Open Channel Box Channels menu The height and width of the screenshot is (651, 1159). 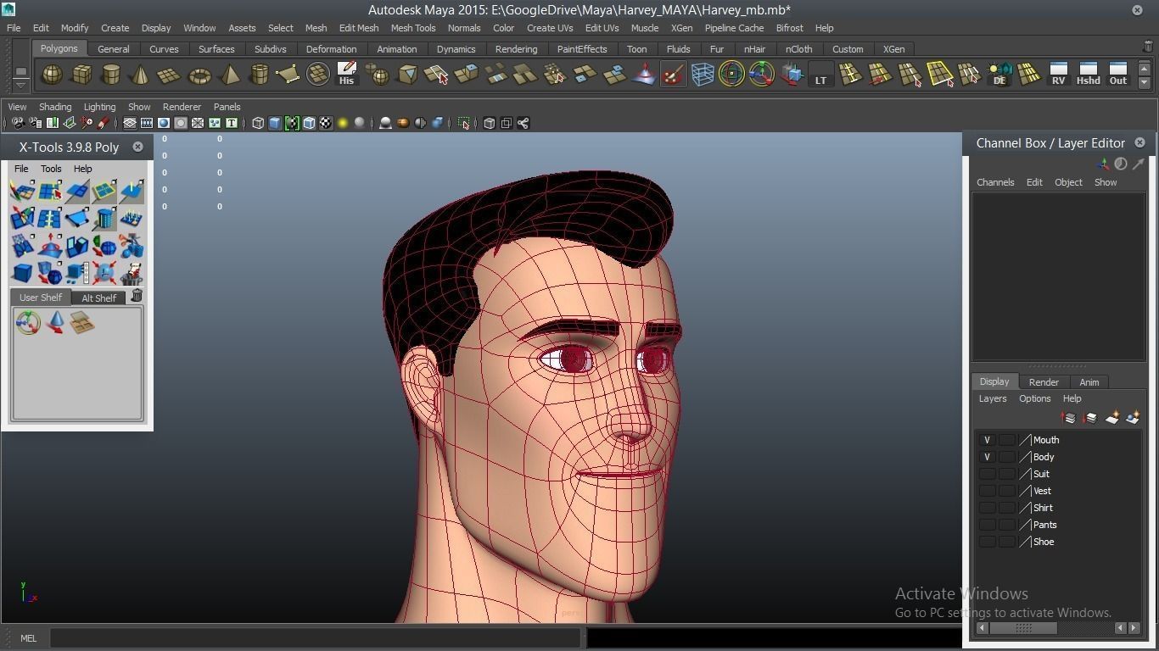(995, 182)
